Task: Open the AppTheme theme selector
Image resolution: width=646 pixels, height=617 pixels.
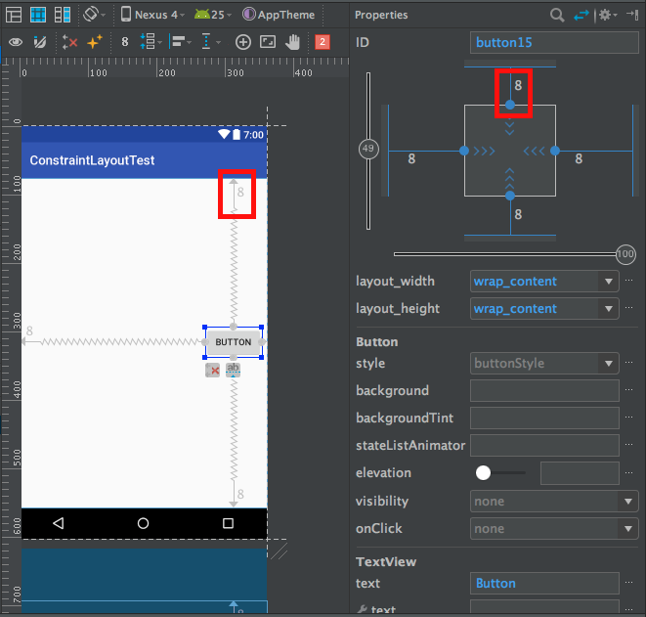Action: click(279, 15)
